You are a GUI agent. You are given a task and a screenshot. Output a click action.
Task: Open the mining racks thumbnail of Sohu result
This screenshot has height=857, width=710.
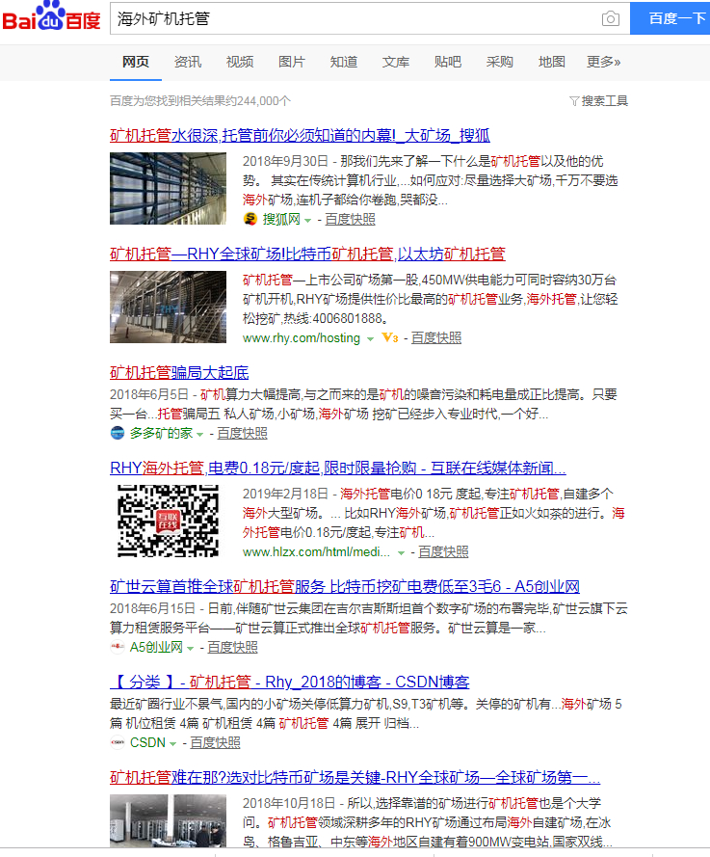point(168,189)
